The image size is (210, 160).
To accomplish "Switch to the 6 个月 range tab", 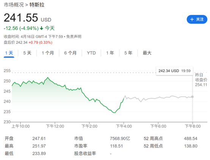I will pyautogui.click(x=70, y=53).
